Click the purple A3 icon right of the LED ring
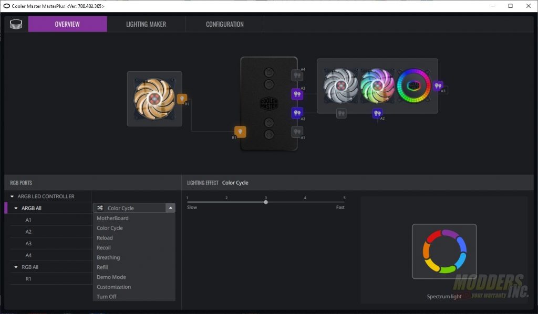The width and height of the screenshot is (538, 314). click(438, 85)
